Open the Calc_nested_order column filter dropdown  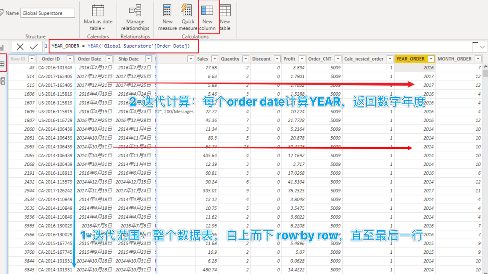tap(390, 59)
